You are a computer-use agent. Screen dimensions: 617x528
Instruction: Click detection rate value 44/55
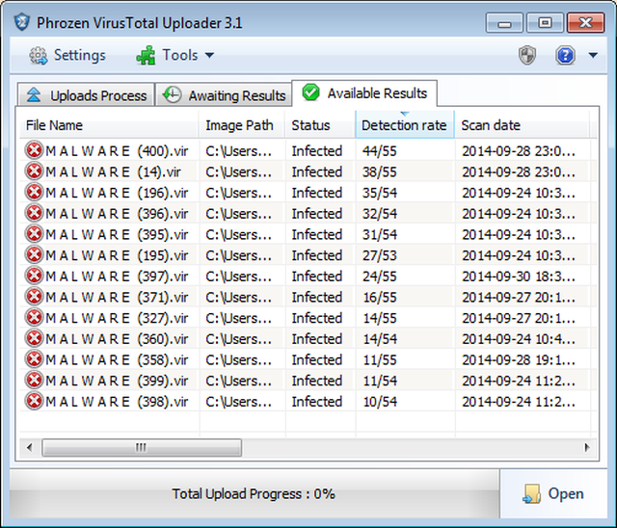[379, 151]
